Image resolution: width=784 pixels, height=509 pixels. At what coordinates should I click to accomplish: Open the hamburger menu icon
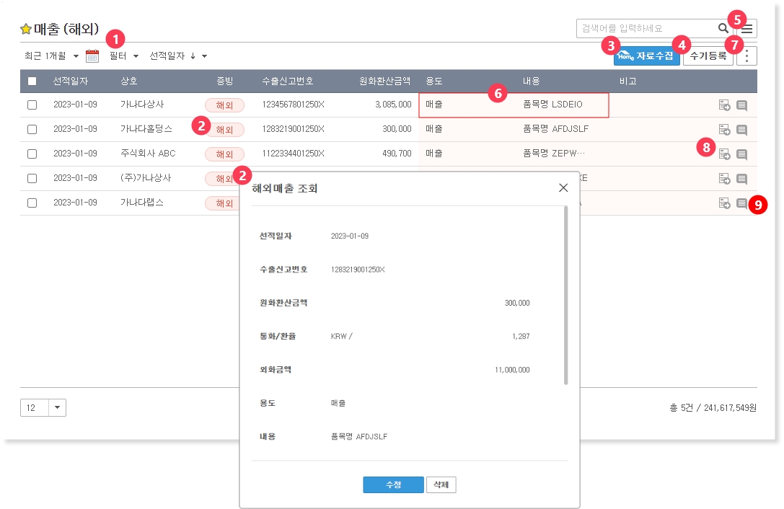tap(747, 29)
